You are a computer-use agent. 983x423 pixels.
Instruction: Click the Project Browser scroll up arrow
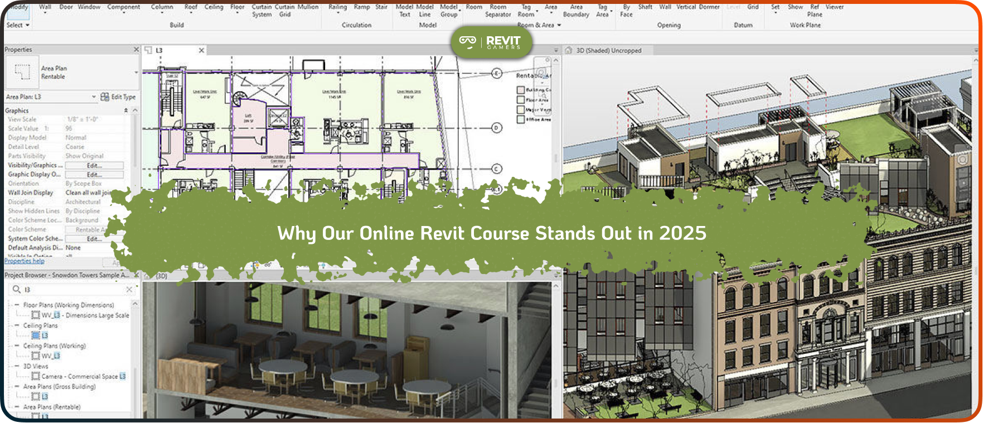tap(135, 304)
